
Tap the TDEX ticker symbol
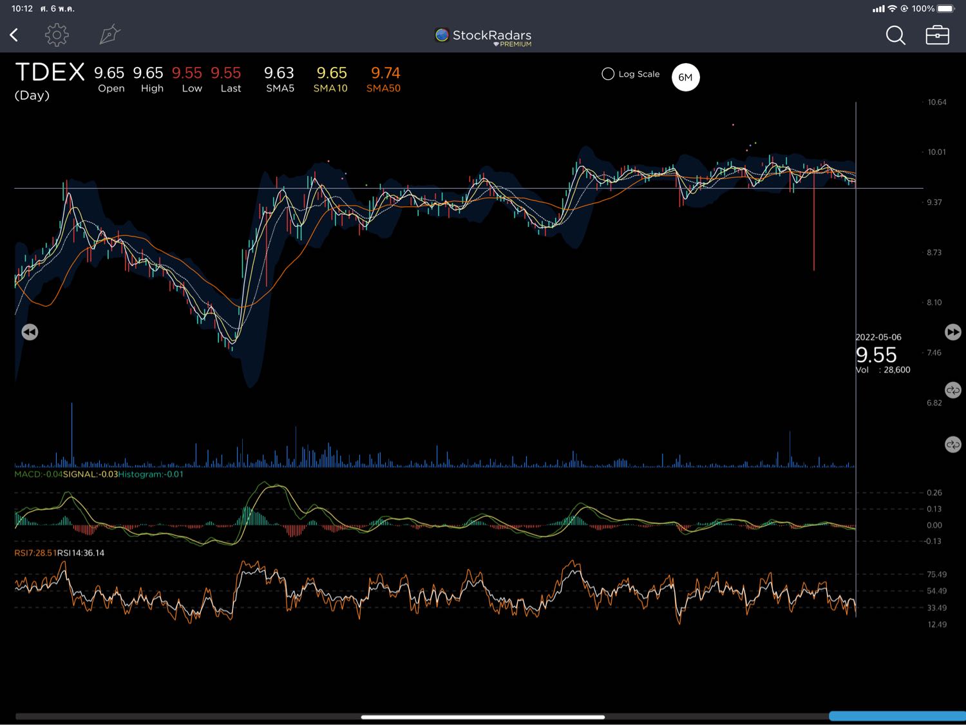point(50,72)
